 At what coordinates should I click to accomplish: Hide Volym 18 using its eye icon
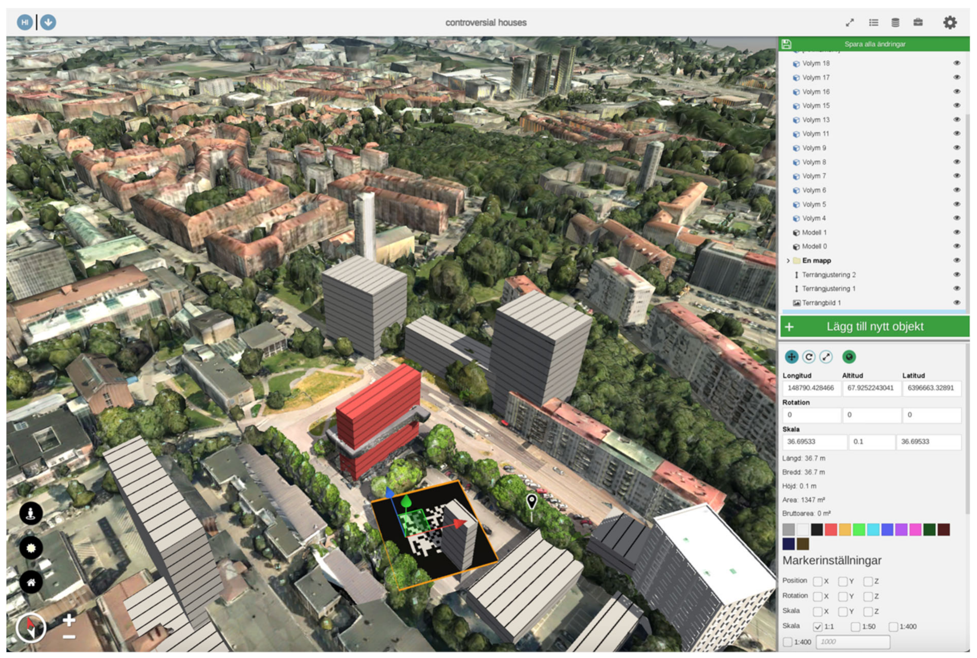pos(956,63)
